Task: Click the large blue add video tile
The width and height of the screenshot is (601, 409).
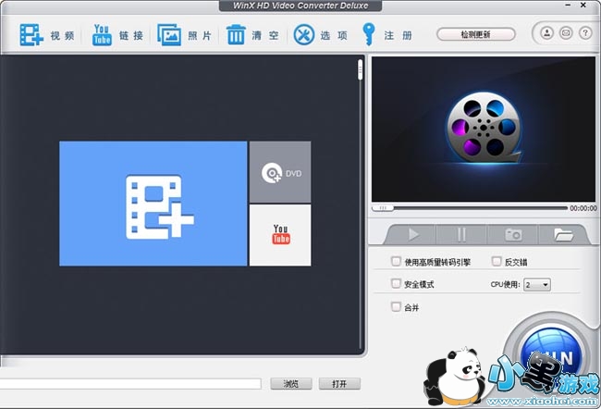Action: click(153, 204)
